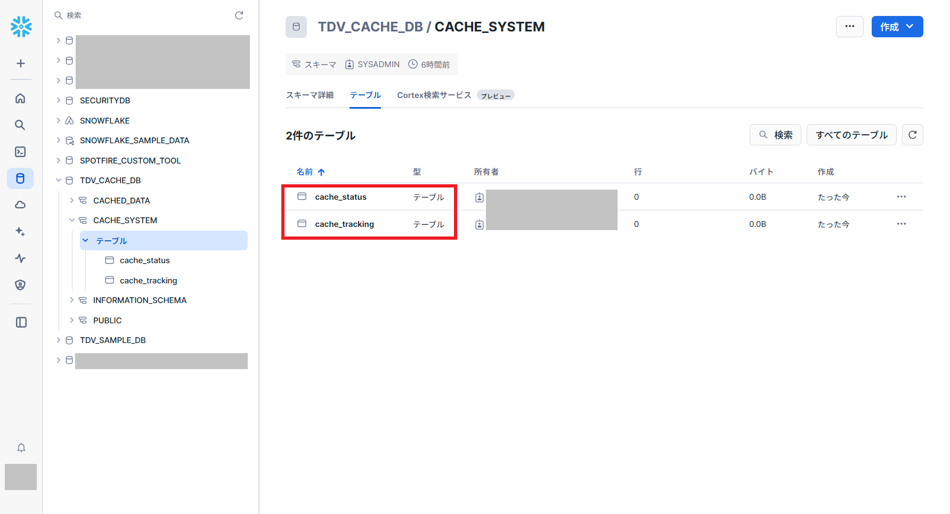Sort by the 名前 column header

coord(310,172)
